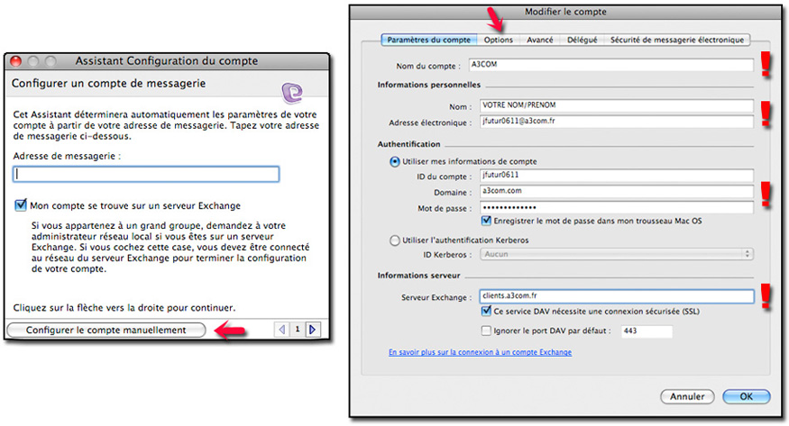Open the Délégué tab
789x426 pixels.
point(583,40)
